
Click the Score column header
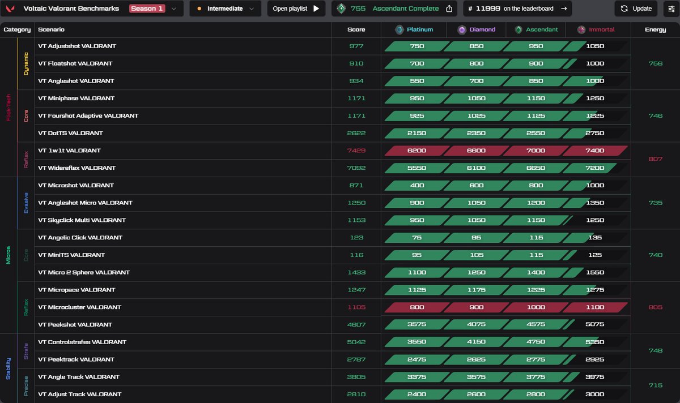(356, 29)
